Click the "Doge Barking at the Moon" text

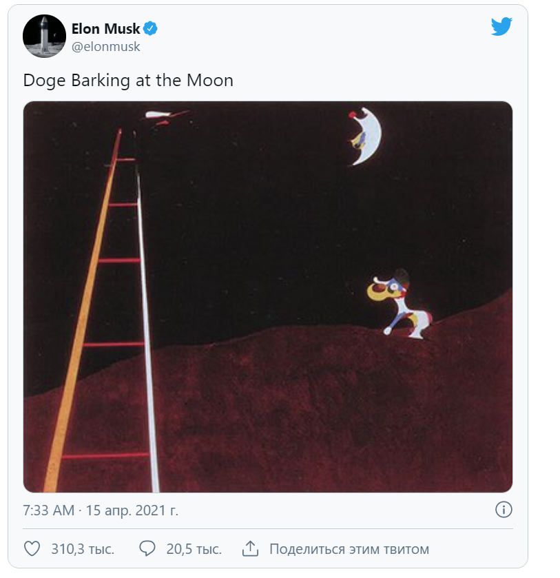pyautogui.click(x=128, y=81)
